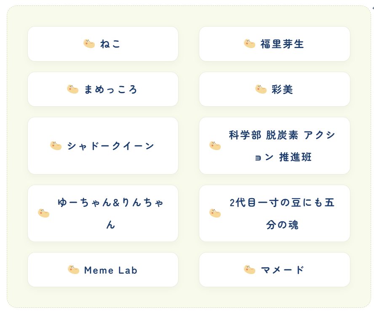
Task: Click the bean icon beside 2代目一寸の豆 card
Action: 215,213
